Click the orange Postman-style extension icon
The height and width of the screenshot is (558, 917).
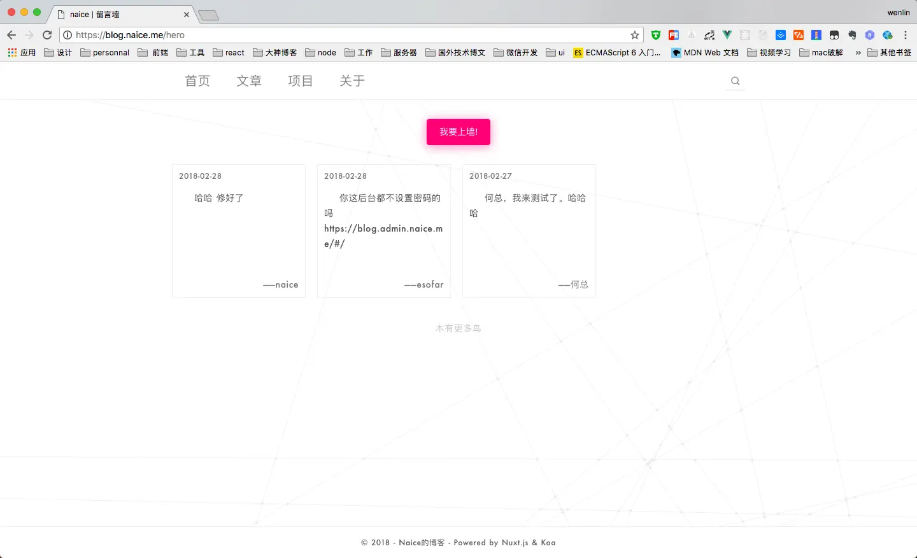[x=799, y=35]
